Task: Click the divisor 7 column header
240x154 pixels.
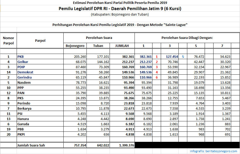Action: [222, 46]
